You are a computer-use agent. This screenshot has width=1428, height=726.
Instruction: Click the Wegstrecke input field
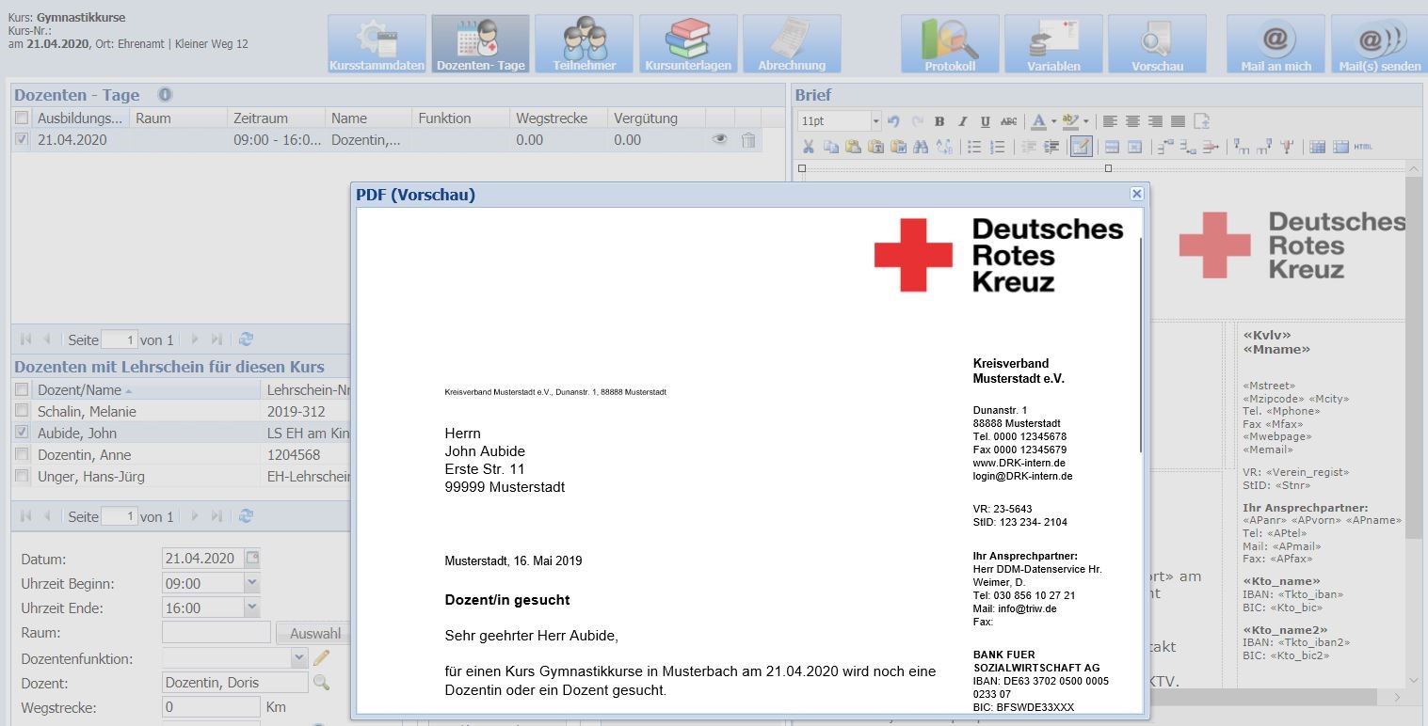[211, 707]
